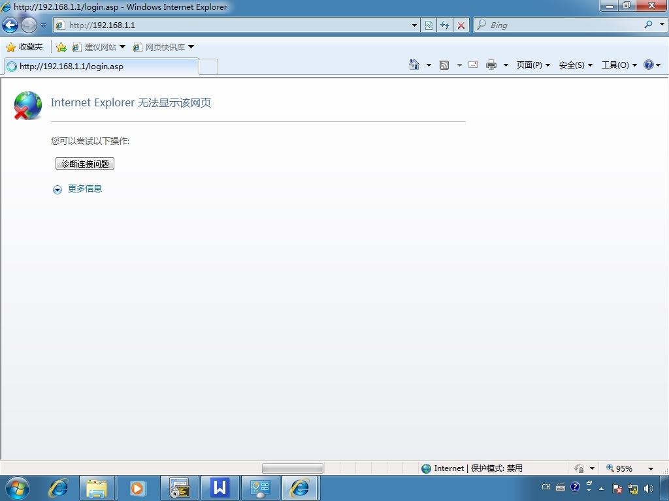Open the search provider dropdown arrow
Image resolution: width=669 pixels, height=501 pixels.
(662, 24)
